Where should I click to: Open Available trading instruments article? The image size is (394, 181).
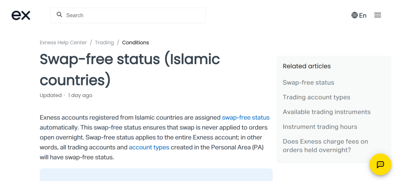pyautogui.click(x=327, y=112)
